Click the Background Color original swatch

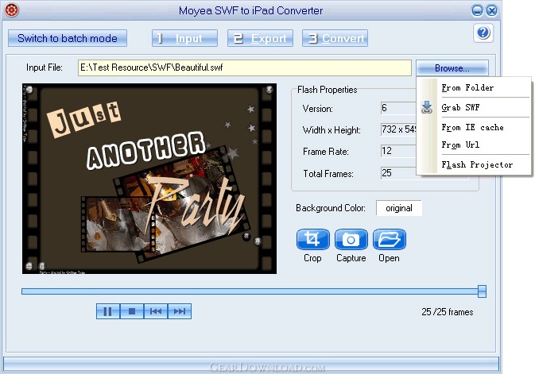click(x=399, y=208)
